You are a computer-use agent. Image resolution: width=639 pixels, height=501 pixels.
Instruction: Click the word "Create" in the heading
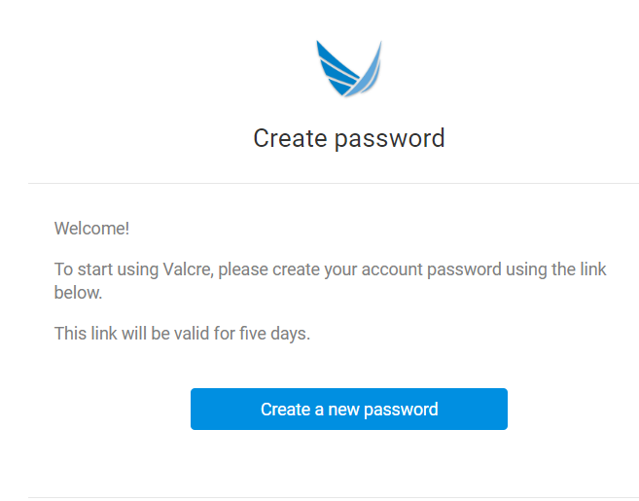pos(290,138)
